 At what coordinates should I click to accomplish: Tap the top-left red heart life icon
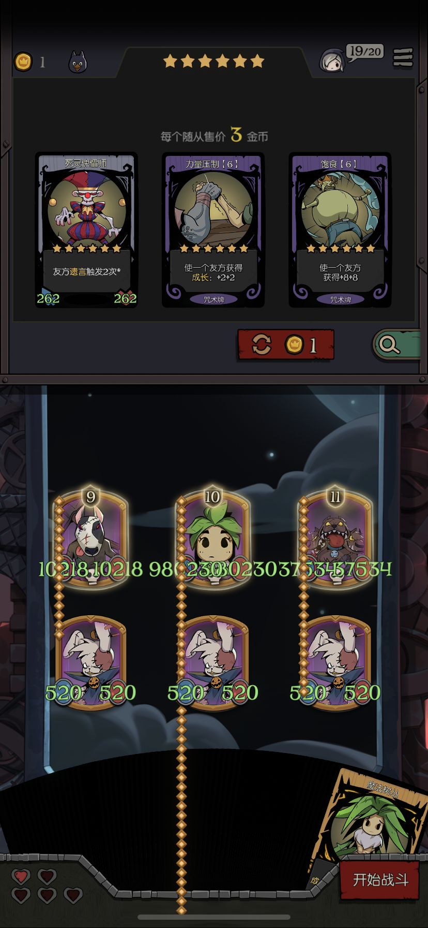21,876
